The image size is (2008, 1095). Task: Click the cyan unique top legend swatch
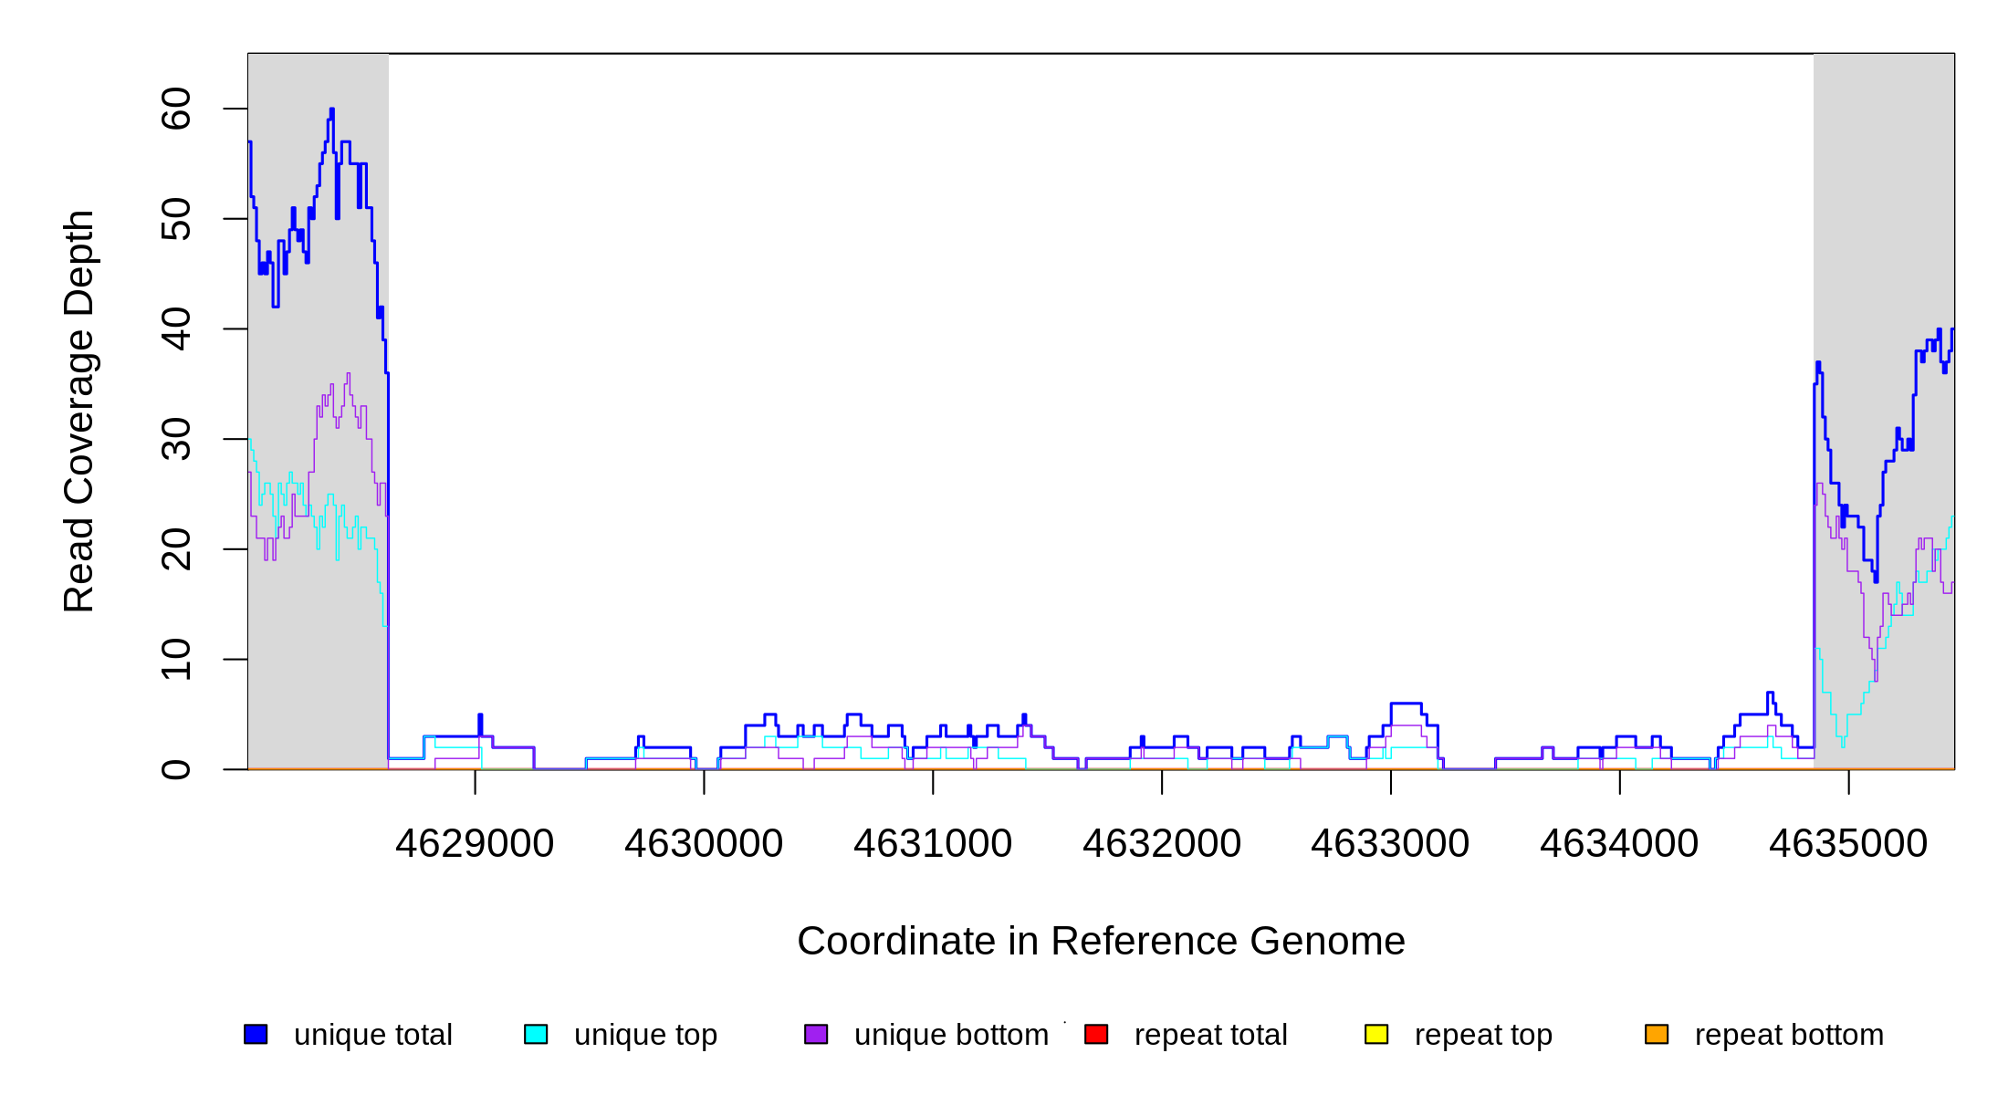click(x=536, y=1034)
